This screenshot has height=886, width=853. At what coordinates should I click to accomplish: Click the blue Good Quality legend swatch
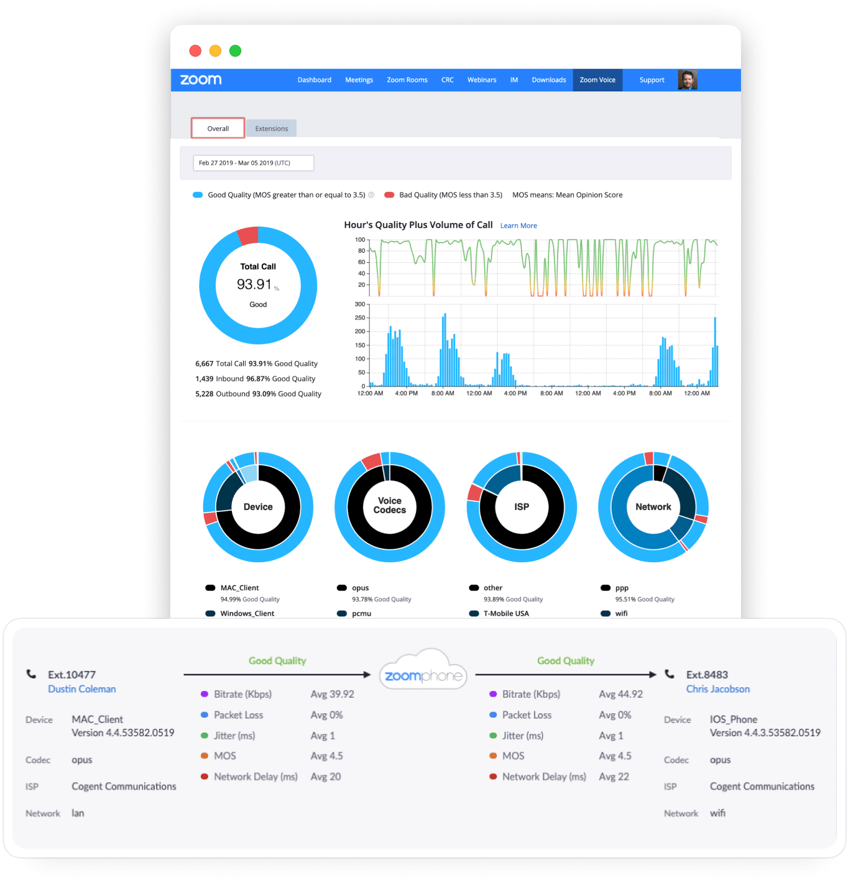[x=198, y=195]
